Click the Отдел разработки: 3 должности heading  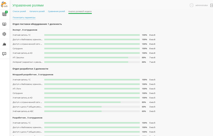30,69
